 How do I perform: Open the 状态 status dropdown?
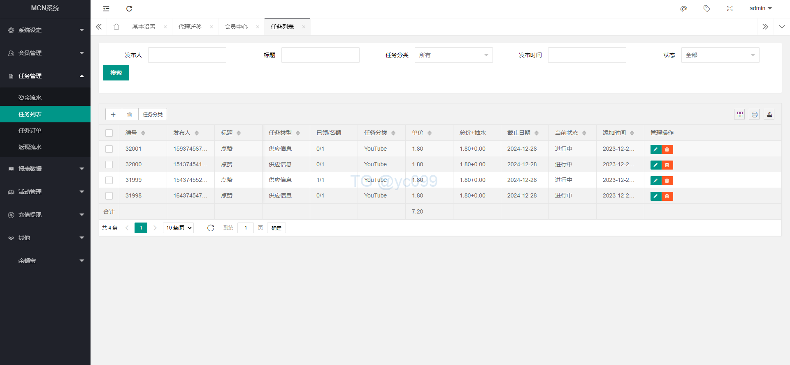720,55
